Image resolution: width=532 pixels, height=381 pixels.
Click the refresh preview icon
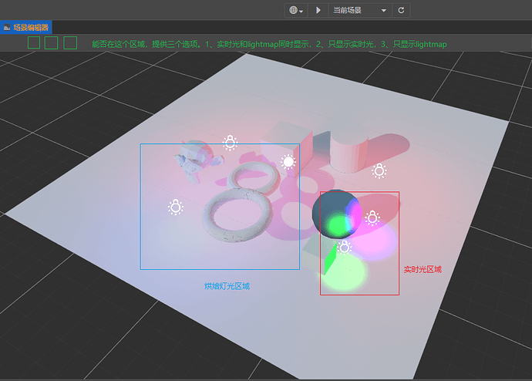(401, 10)
